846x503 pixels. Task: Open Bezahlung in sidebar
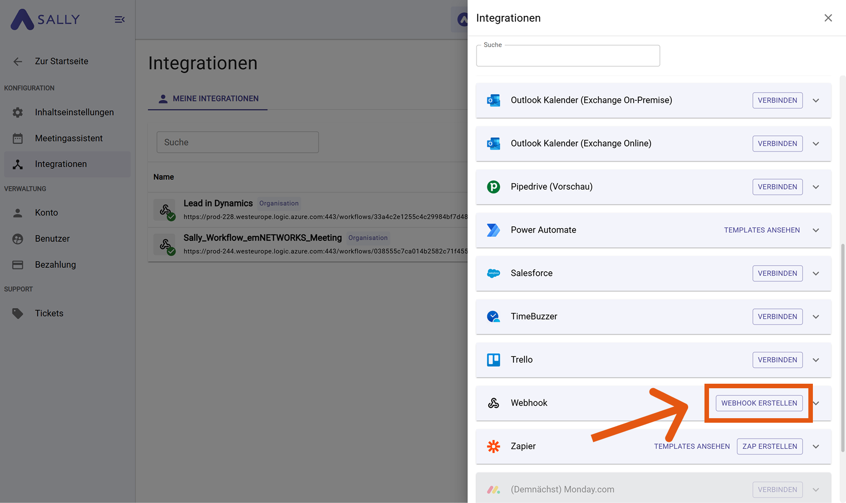67,265
